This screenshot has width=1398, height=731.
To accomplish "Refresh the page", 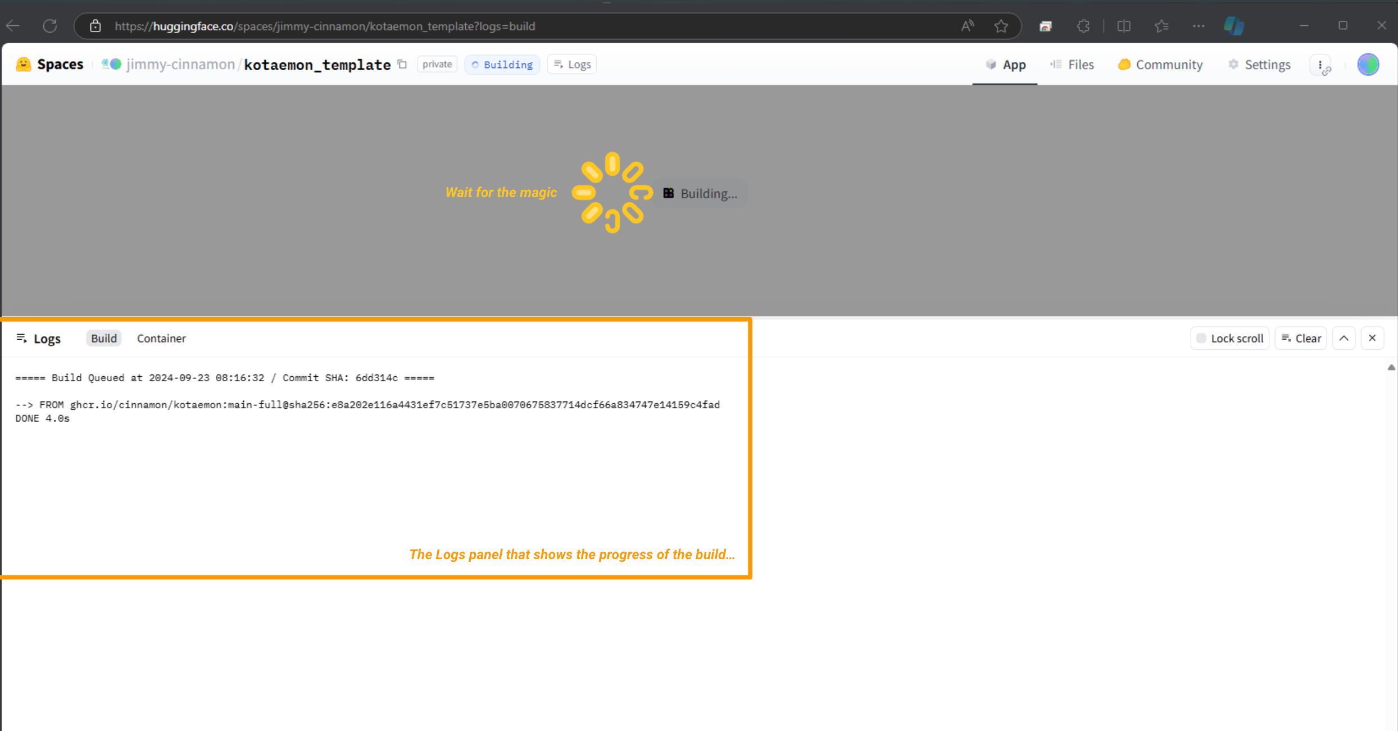I will click(50, 26).
